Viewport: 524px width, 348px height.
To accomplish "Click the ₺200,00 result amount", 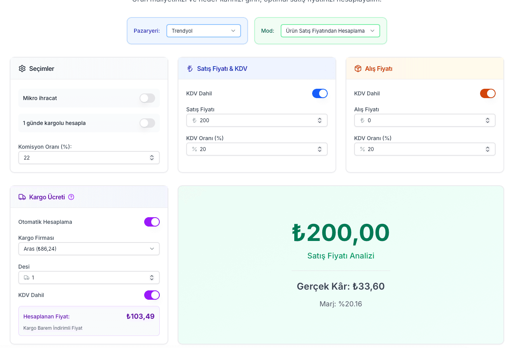I will (341, 233).
